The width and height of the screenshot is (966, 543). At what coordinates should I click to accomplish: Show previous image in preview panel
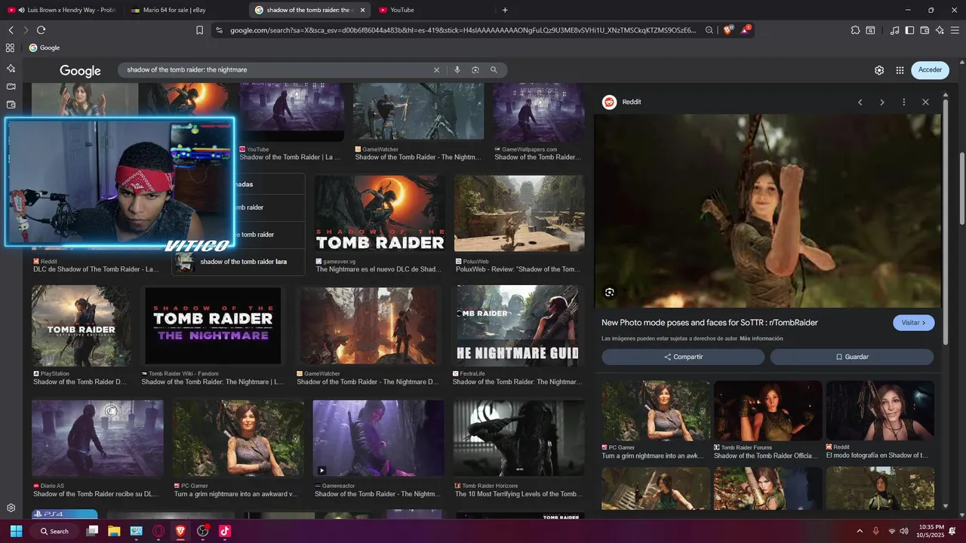click(860, 102)
